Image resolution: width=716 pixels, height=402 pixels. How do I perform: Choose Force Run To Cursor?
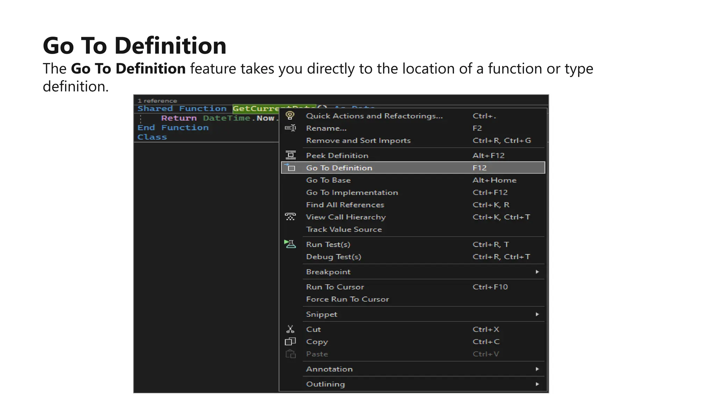[413, 299]
